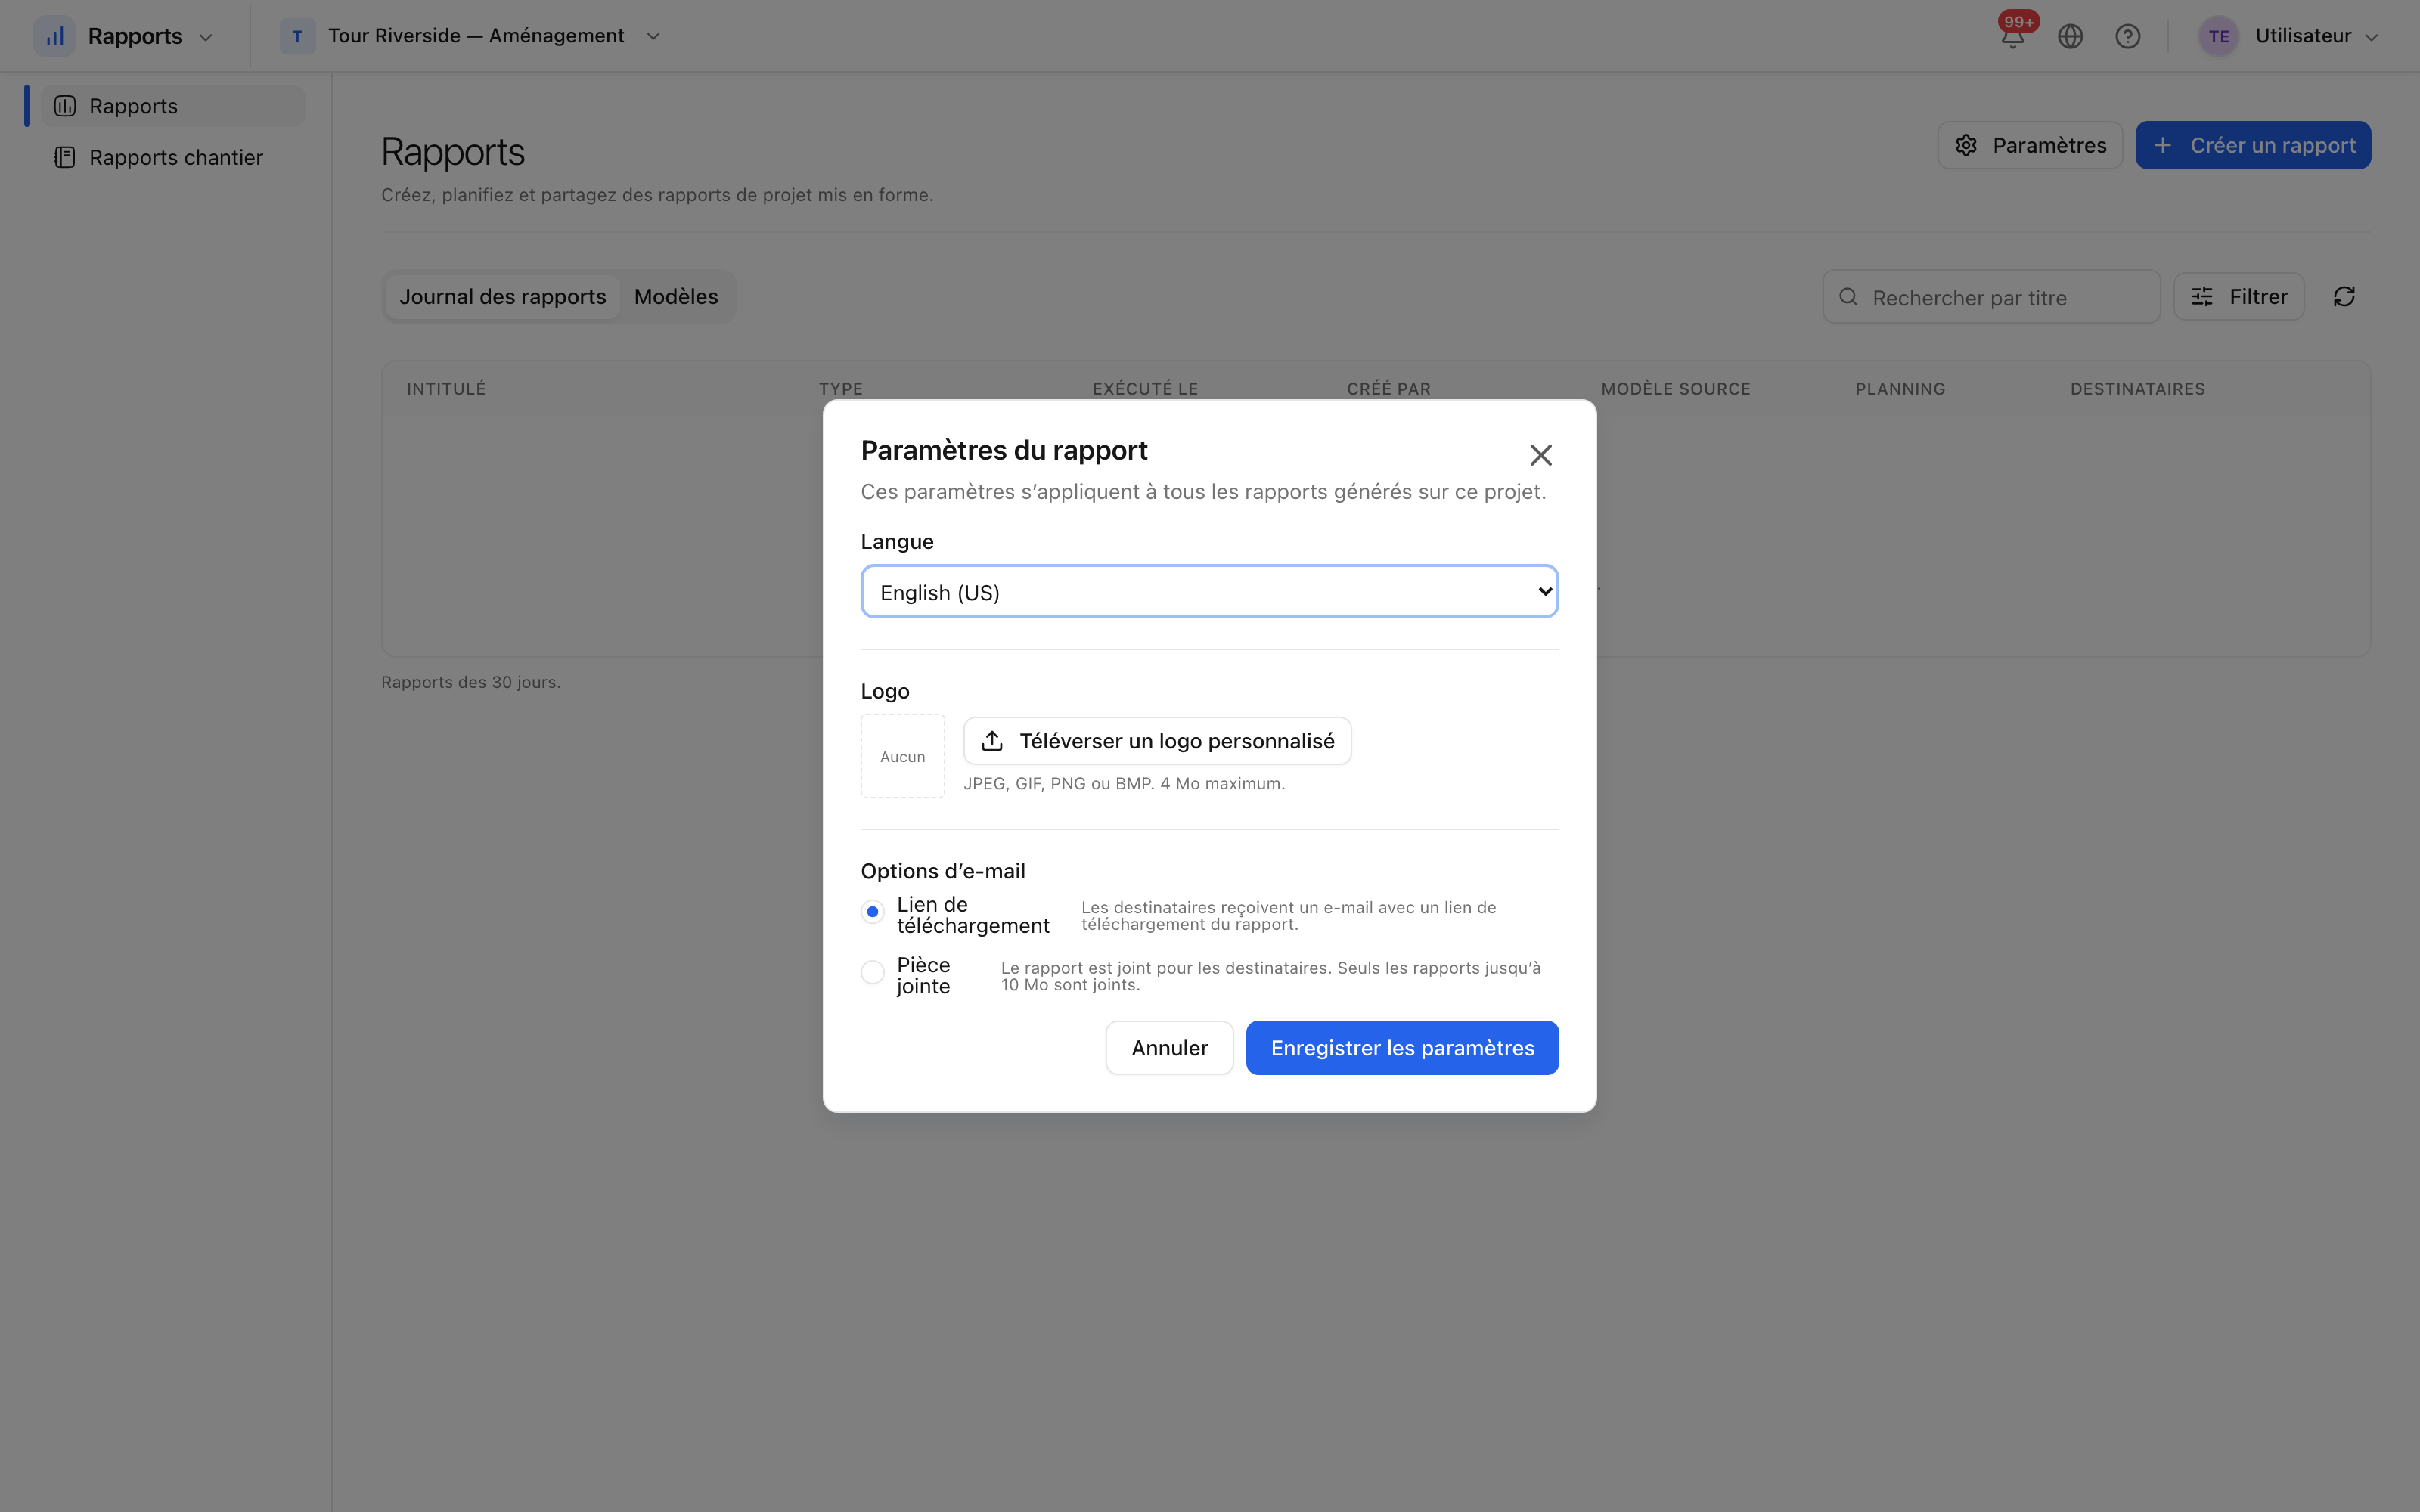2420x1512 pixels.
Task: Click the PLANNING column header
Action: point(1900,389)
